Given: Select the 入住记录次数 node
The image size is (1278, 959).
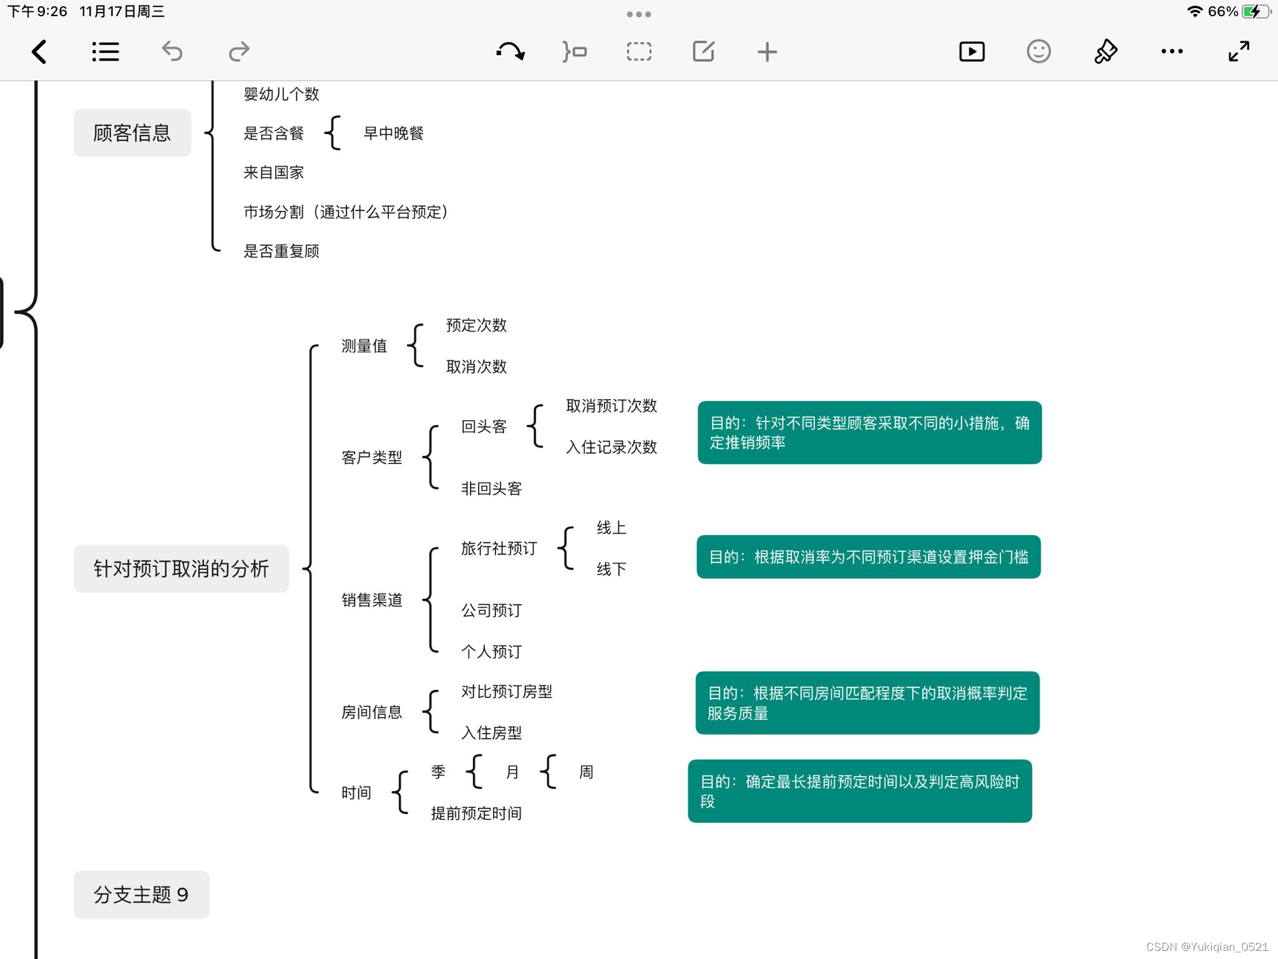Looking at the screenshot, I should pyautogui.click(x=612, y=447).
